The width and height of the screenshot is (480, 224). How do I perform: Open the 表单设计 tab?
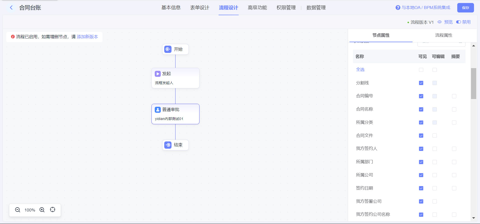(199, 7)
